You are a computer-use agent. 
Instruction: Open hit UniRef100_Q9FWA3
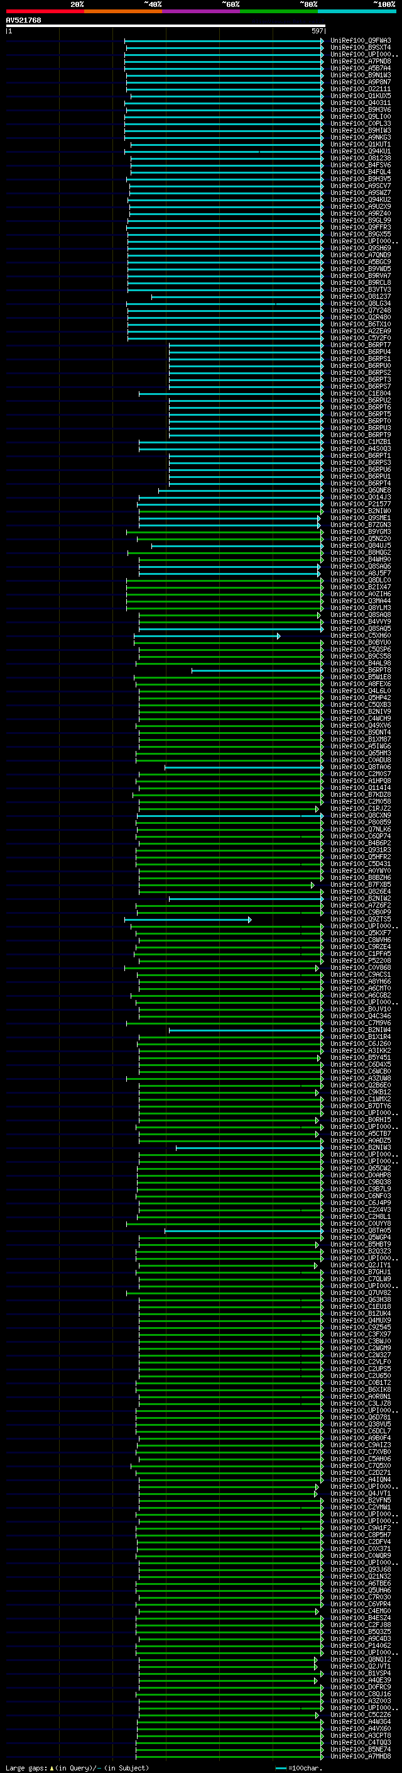pyautogui.click(x=361, y=41)
